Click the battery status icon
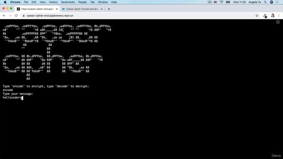The height and width of the screenshot is (159, 283). 228,2
